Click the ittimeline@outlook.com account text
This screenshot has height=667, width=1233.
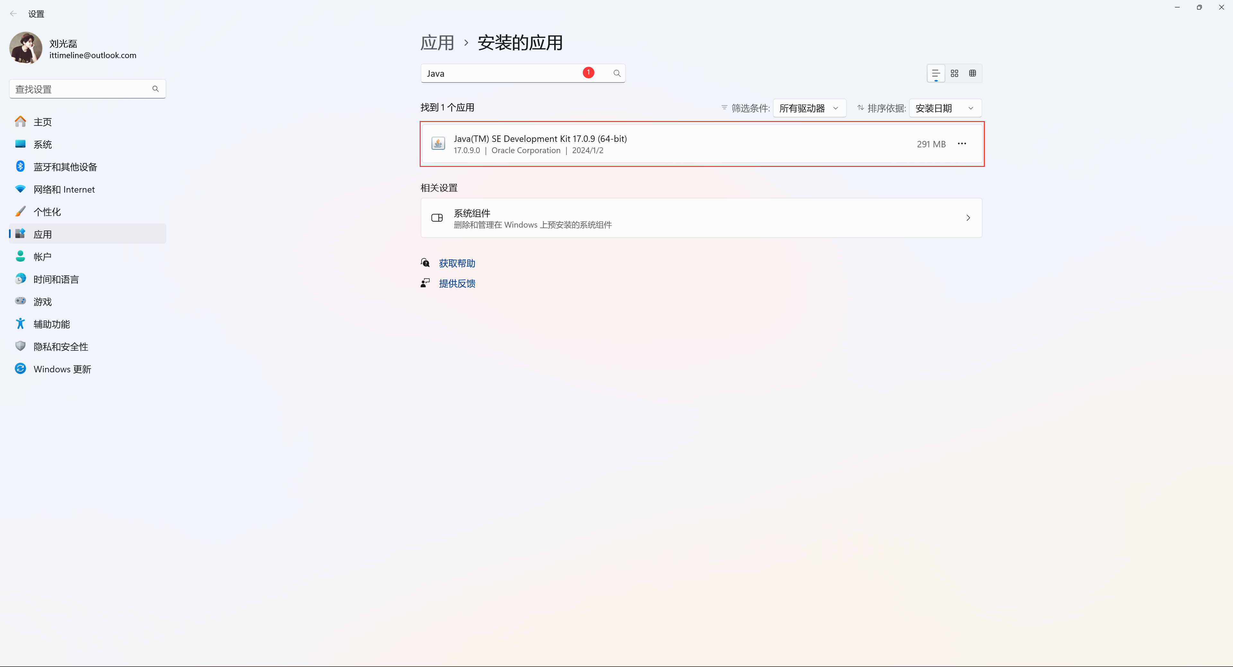coord(93,56)
